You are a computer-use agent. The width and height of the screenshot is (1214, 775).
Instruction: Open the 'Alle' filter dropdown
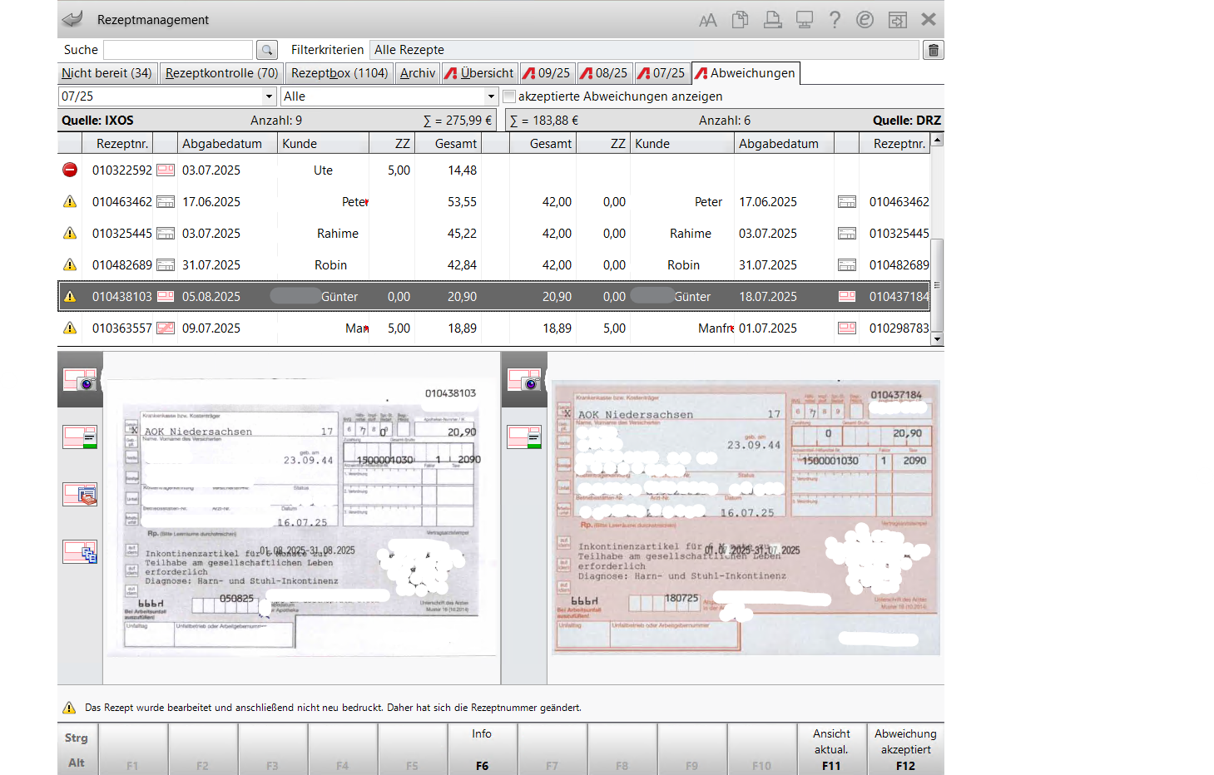[x=490, y=96]
